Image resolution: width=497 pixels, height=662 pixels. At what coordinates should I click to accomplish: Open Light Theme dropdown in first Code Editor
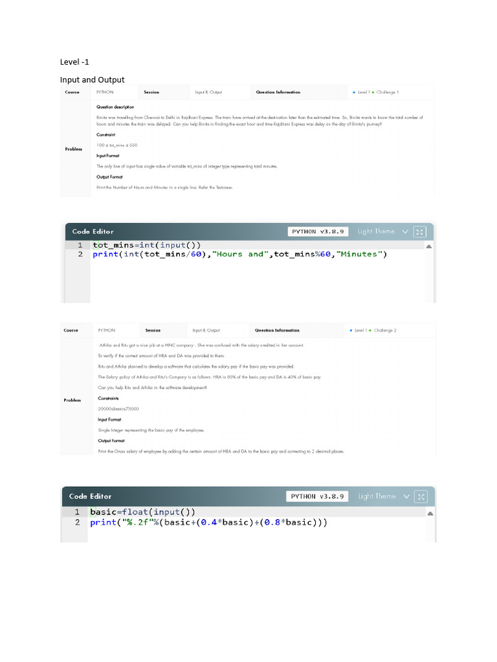coord(382,231)
